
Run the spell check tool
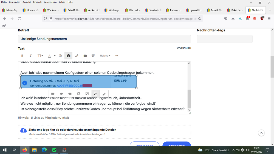[x=93, y=56]
